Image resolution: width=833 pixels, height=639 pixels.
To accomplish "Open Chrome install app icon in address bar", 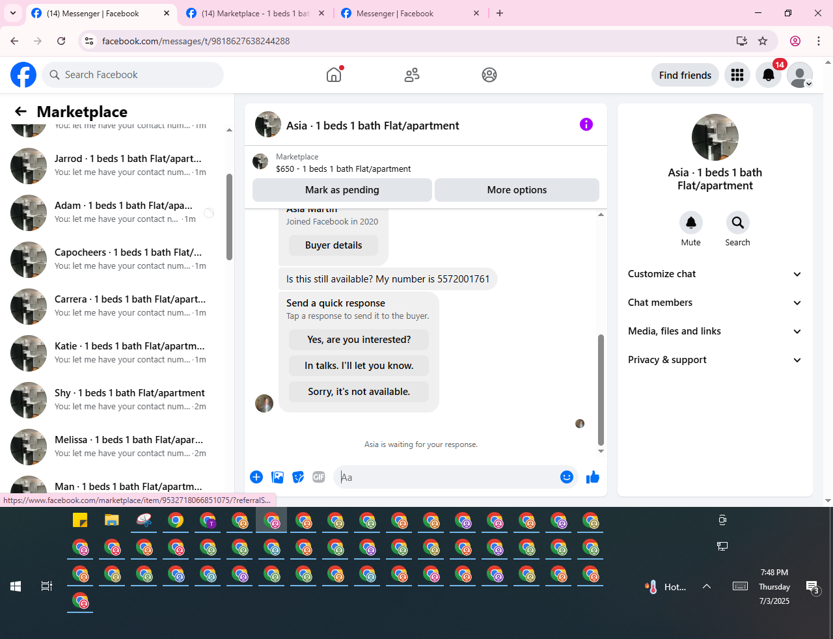I will tap(742, 41).
